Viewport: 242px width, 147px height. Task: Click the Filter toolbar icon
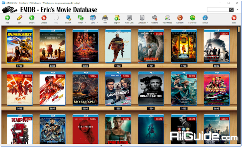81,18
